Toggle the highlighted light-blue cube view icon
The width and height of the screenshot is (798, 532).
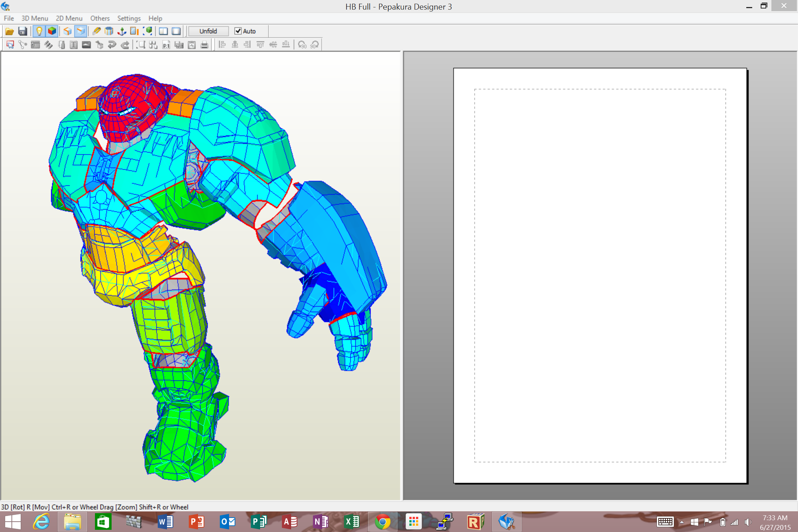tap(81, 31)
